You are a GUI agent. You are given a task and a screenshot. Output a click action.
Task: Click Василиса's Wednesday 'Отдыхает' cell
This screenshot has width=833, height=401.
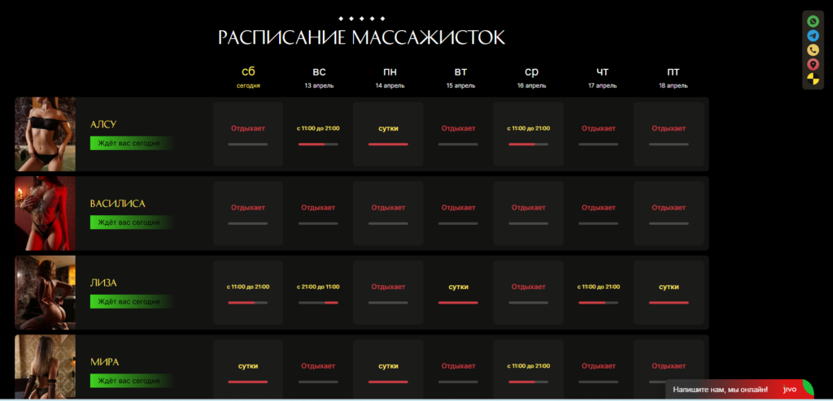click(x=529, y=213)
